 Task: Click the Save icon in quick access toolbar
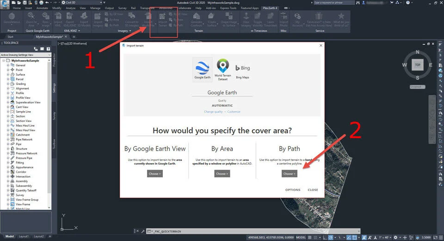pos(25,3)
